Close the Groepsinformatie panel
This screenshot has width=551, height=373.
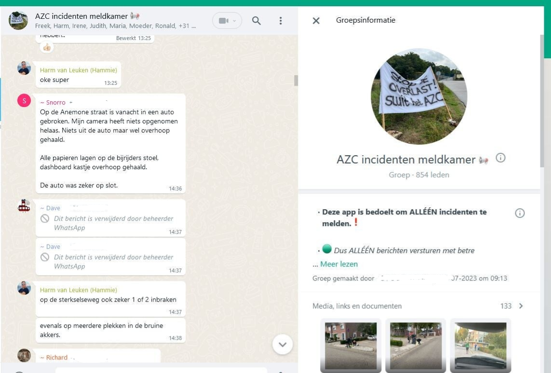[316, 21]
